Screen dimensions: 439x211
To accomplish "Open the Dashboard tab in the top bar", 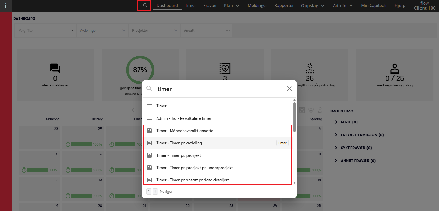I will (167, 5).
